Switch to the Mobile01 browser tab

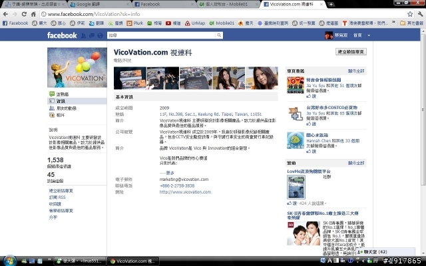(x=229, y=5)
